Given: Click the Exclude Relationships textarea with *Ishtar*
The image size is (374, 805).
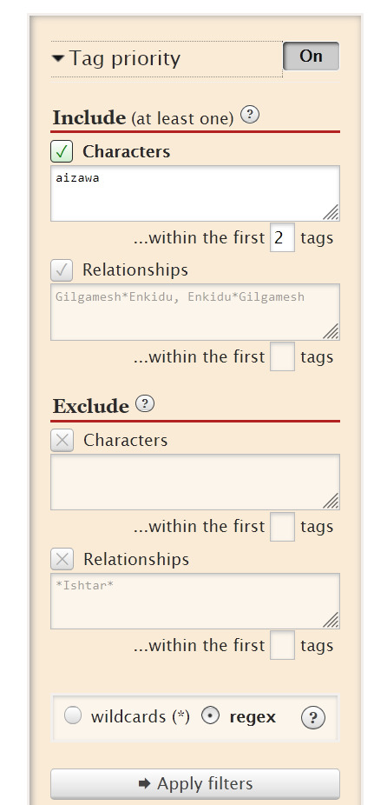Looking at the screenshot, I should coord(195,602).
